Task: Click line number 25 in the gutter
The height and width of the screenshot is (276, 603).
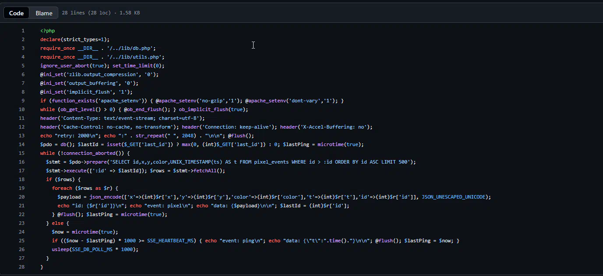Action: click(22, 241)
